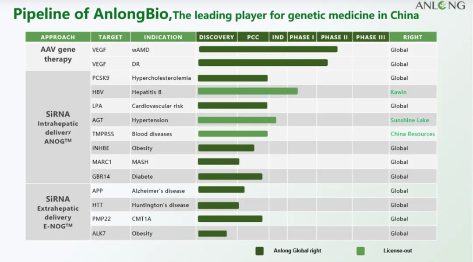
Task: Open the Kawin license partner link
Action: [399, 92]
